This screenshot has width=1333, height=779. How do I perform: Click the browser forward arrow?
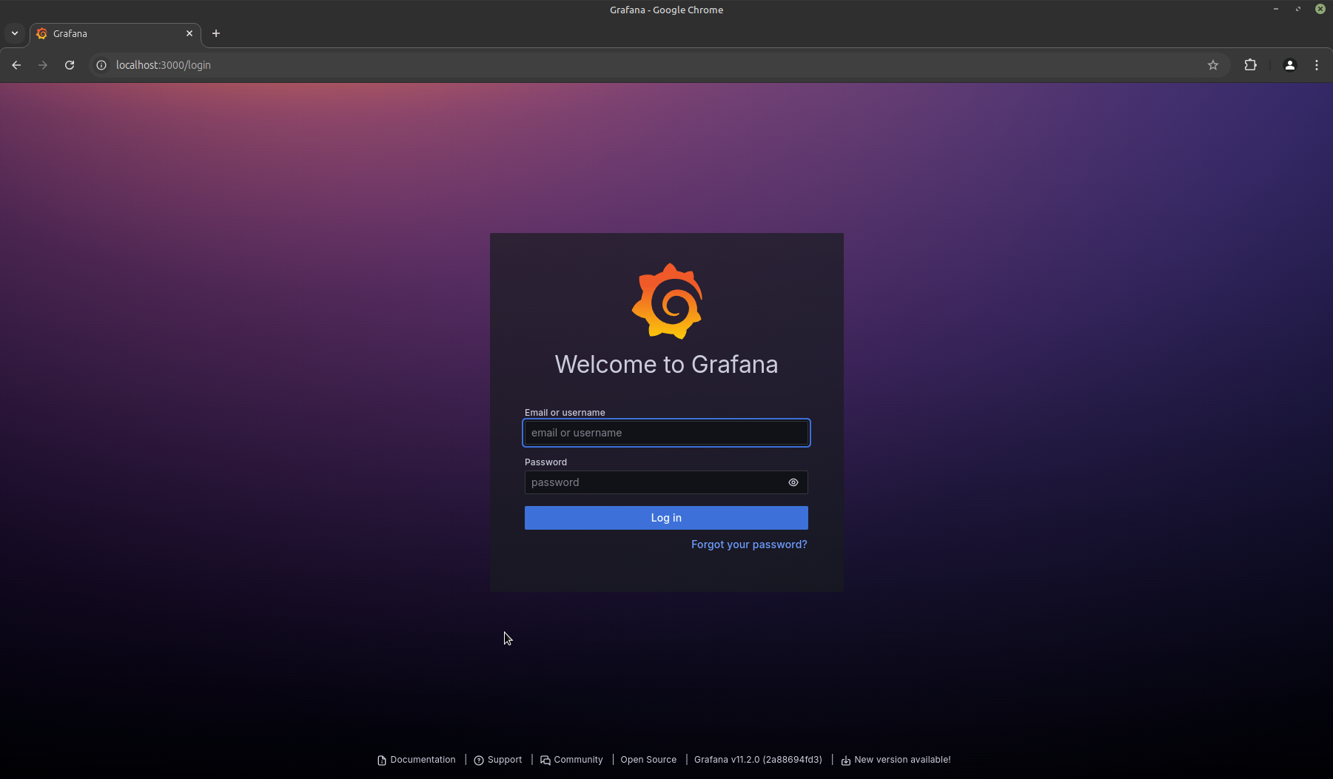point(43,65)
